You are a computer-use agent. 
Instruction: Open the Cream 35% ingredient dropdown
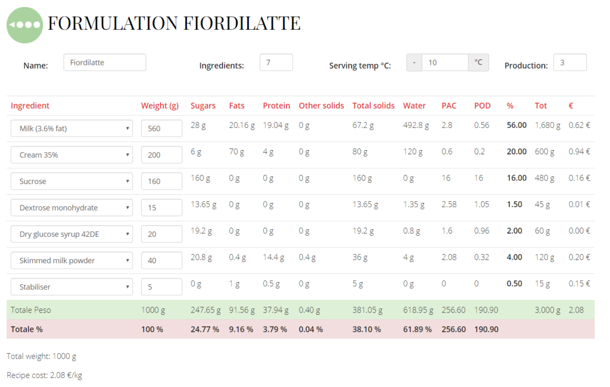[71, 155]
